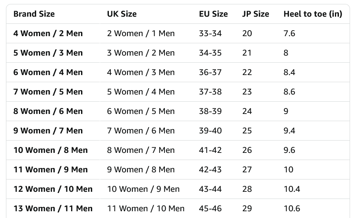Click the JP size 24 cell
The height and width of the screenshot is (218, 354).
247,111
